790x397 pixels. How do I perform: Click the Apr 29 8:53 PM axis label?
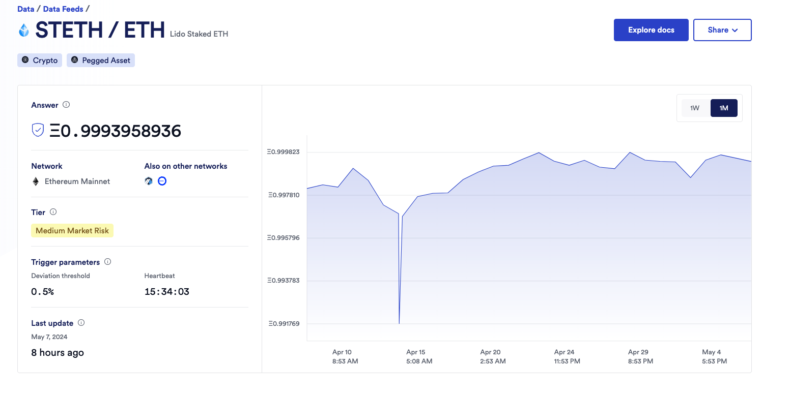(641, 356)
